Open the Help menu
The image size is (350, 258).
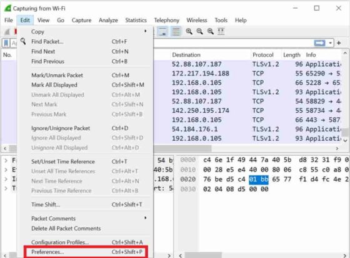coord(241,21)
